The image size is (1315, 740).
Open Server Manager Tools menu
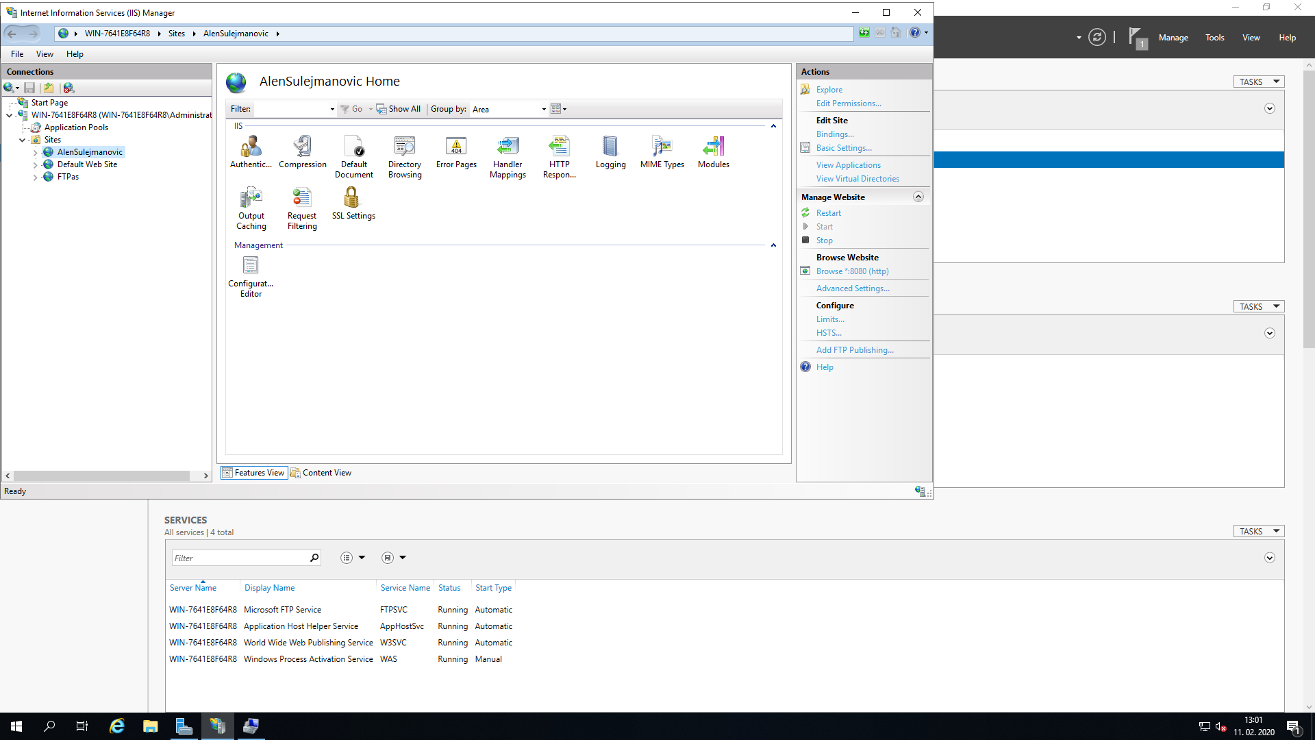(1214, 38)
